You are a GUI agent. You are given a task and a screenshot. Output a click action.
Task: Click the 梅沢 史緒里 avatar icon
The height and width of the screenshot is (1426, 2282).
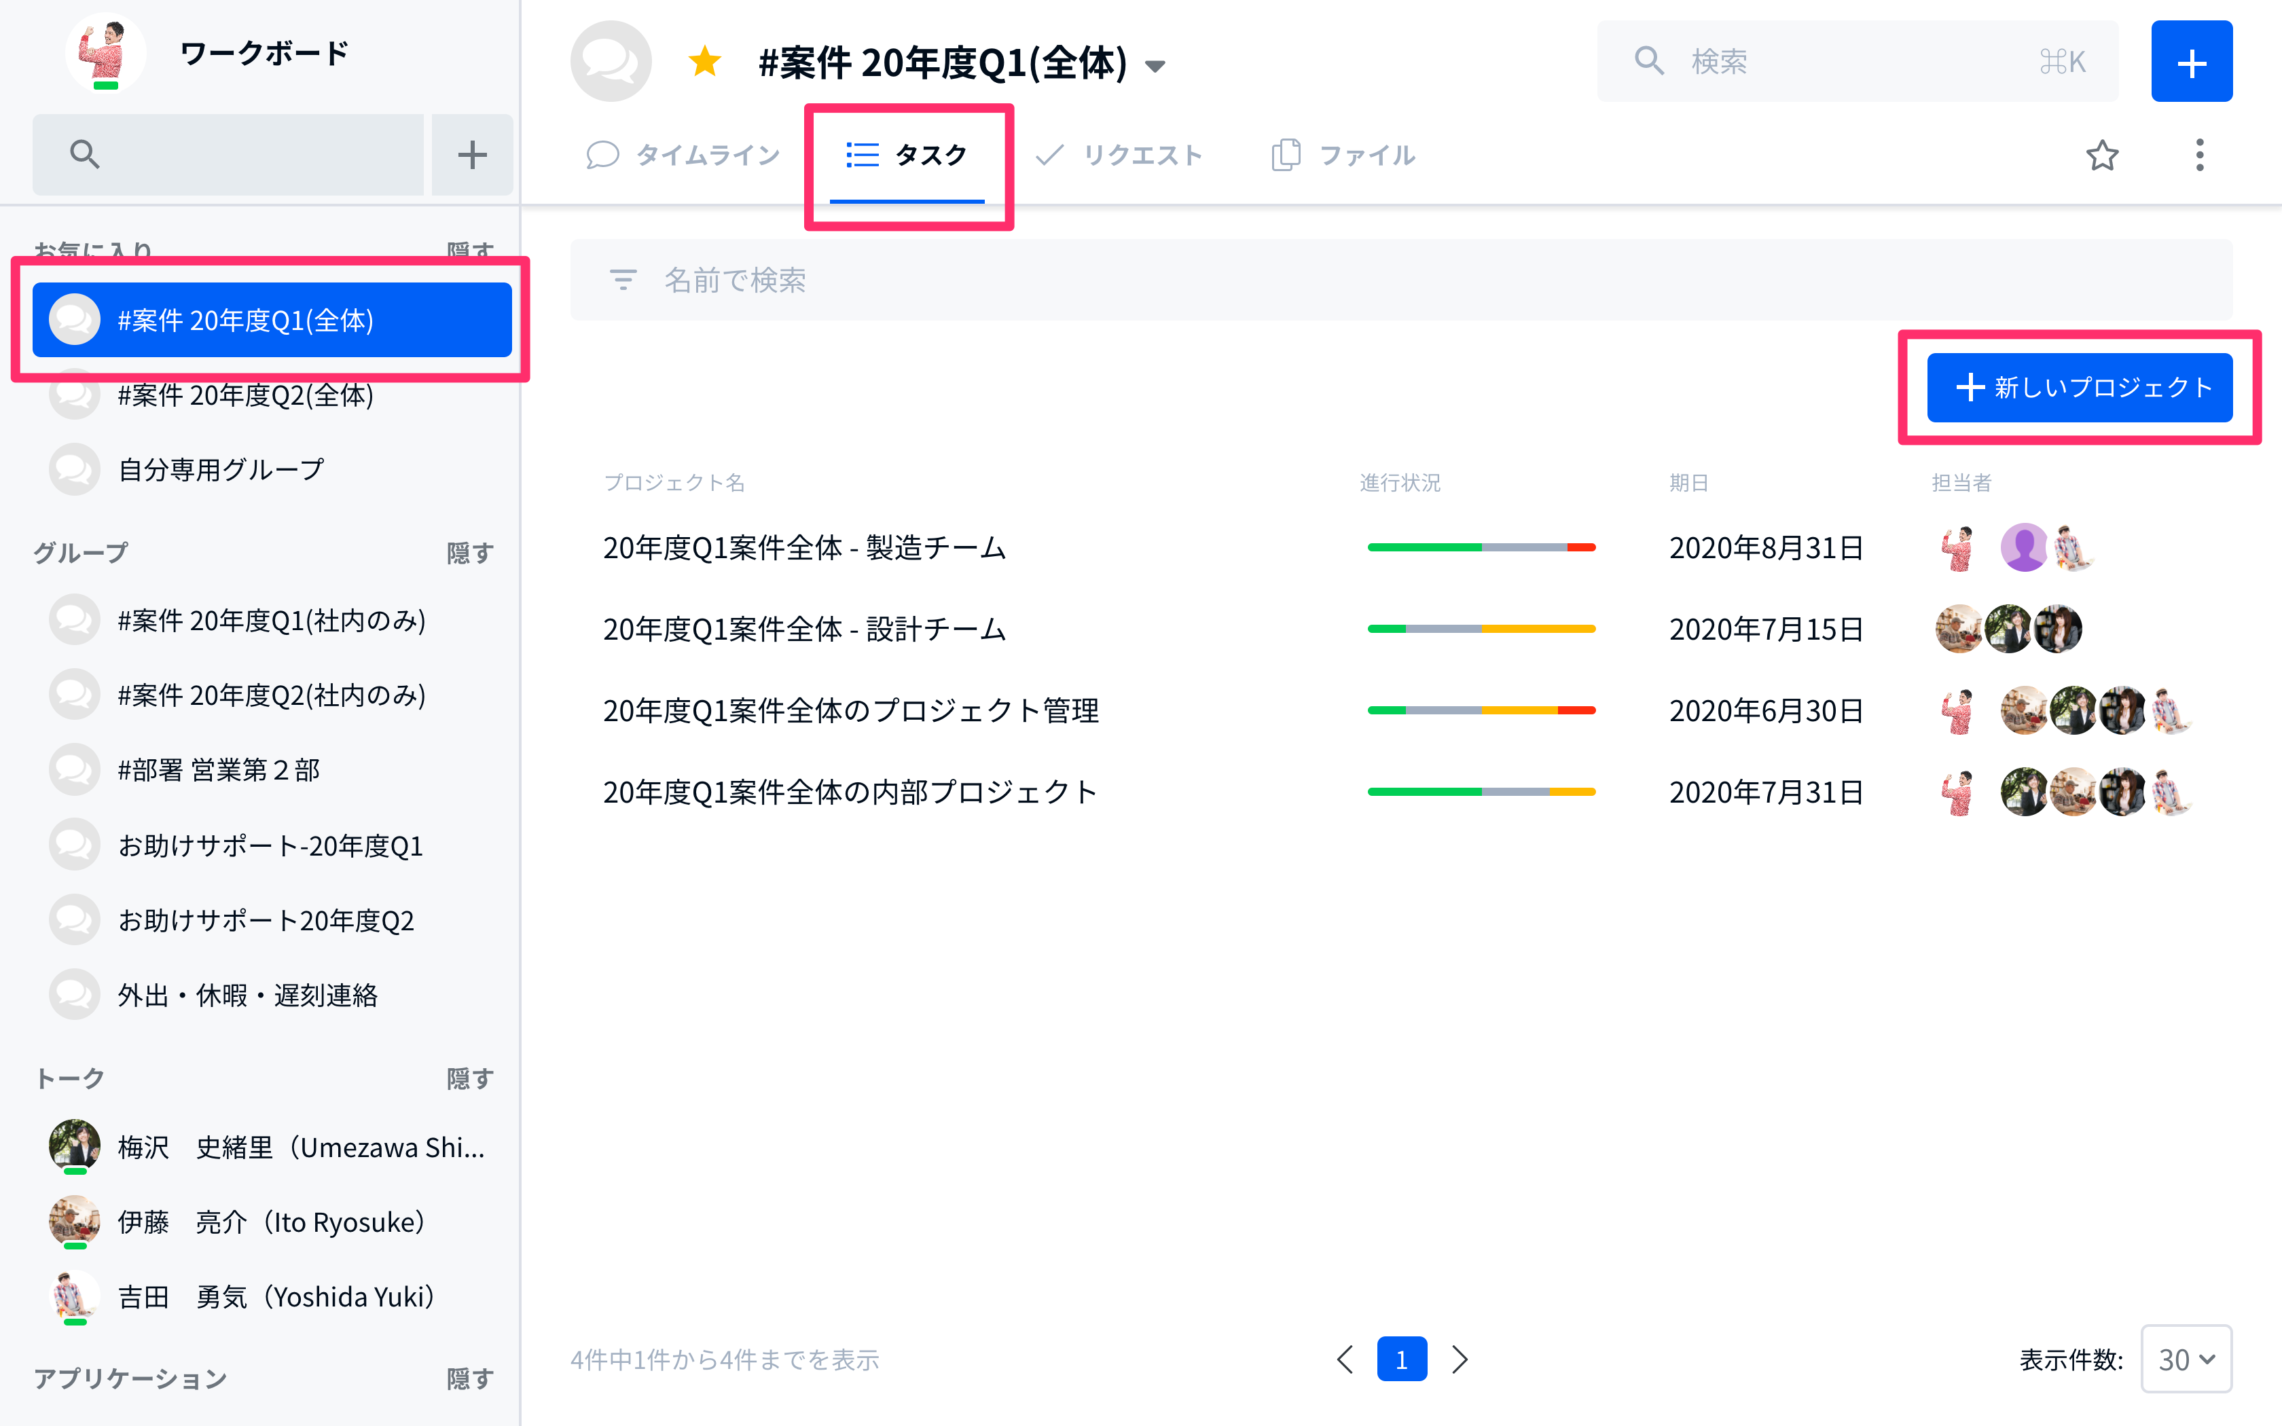[x=75, y=1145]
